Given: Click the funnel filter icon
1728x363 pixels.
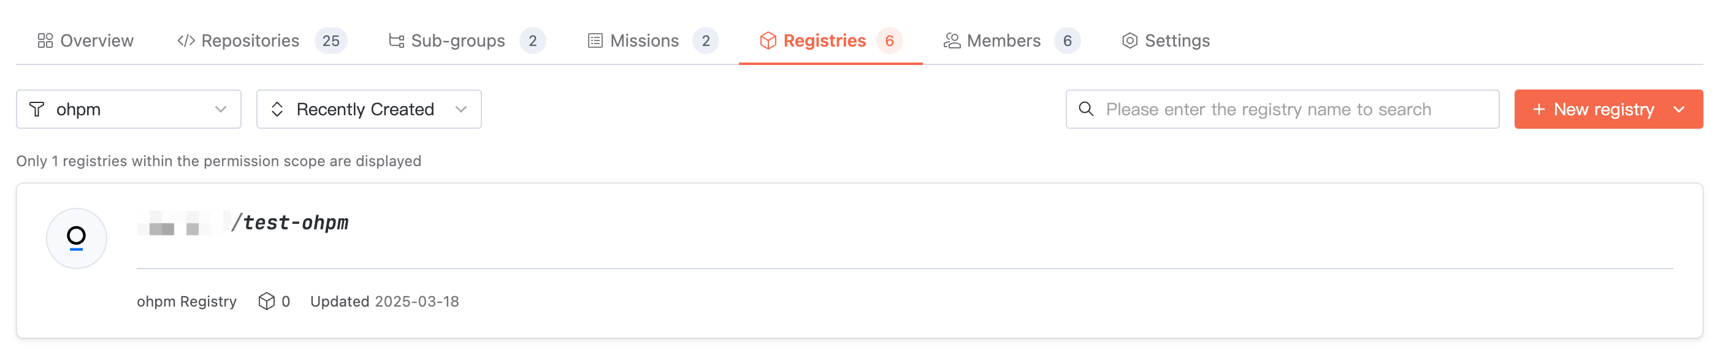Looking at the screenshot, I should point(37,109).
